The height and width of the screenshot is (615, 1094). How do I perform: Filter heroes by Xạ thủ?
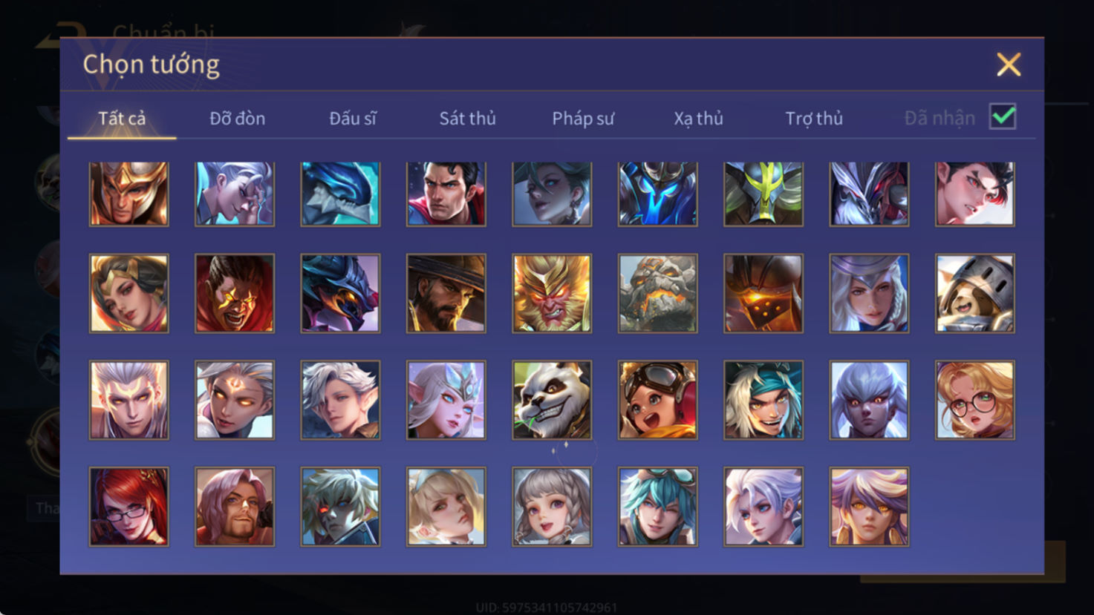pyautogui.click(x=698, y=119)
